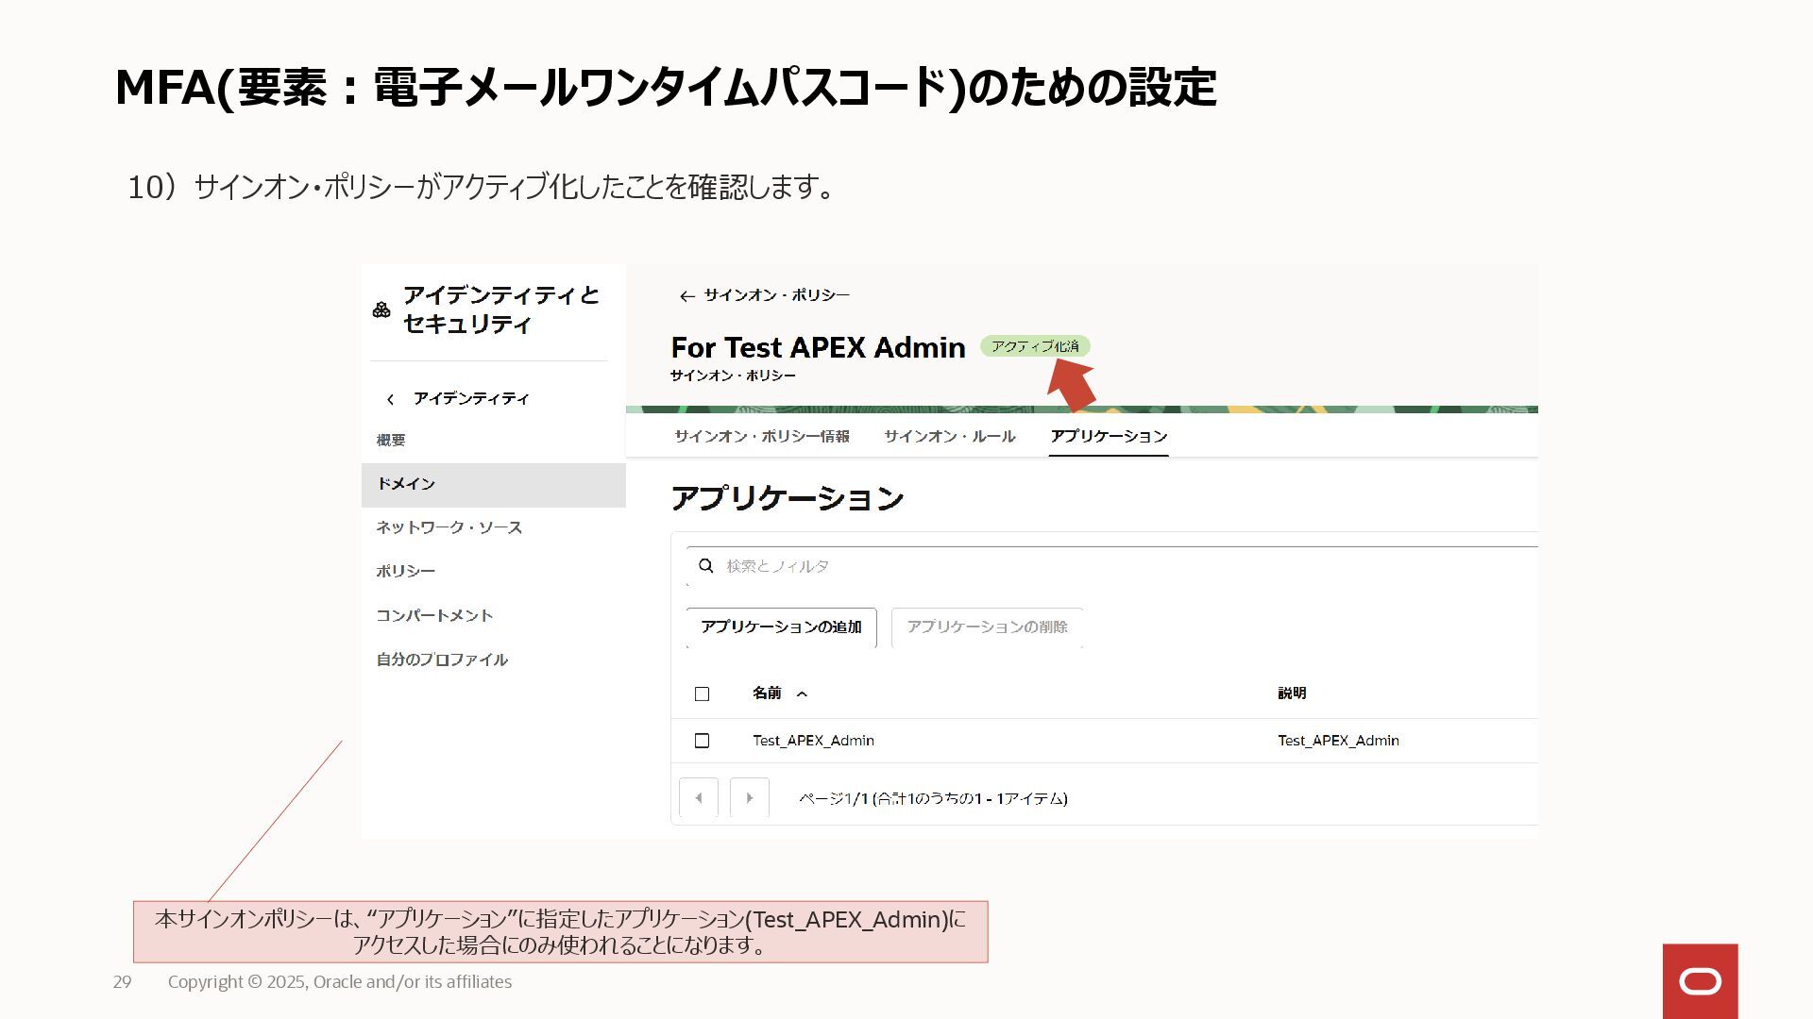Open コンパートメント in the sidebar

[434, 616]
